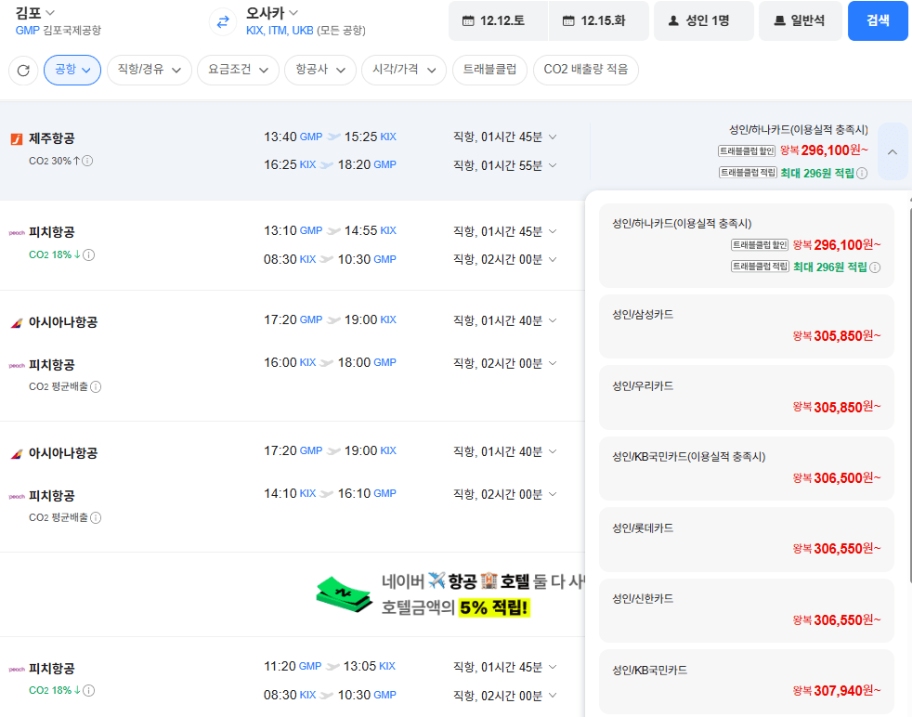
Task: Toggle the CO2 배출량 적음 filter
Action: [586, 70]
